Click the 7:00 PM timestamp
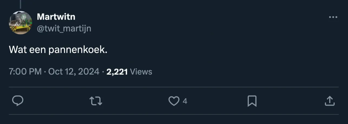 click(25, 72)
